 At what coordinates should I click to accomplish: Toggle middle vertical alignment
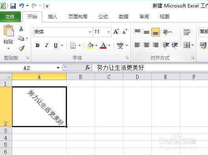click(147, 32)
